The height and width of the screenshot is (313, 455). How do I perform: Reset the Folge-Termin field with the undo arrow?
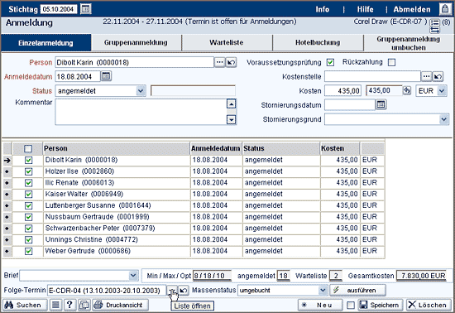click(x=184, y=291)
